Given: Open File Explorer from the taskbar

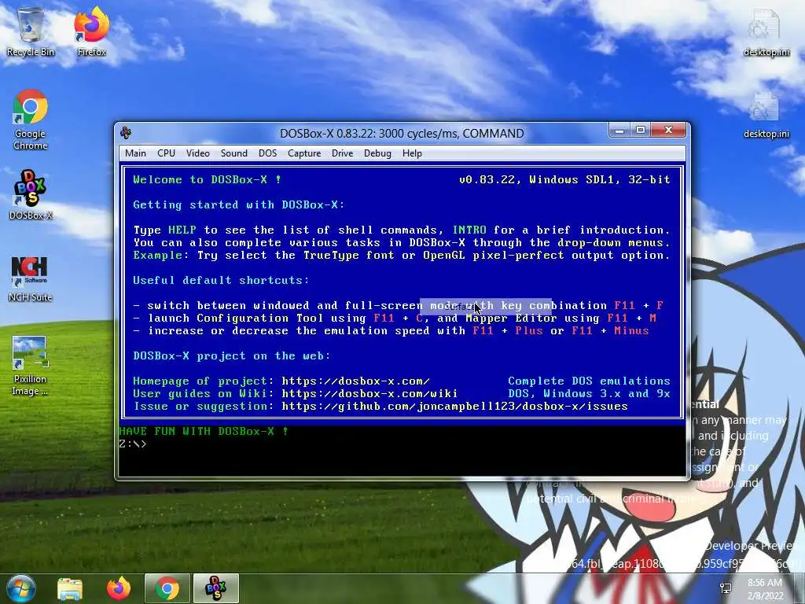Looking at the screenshot, I should click(70, 588).
